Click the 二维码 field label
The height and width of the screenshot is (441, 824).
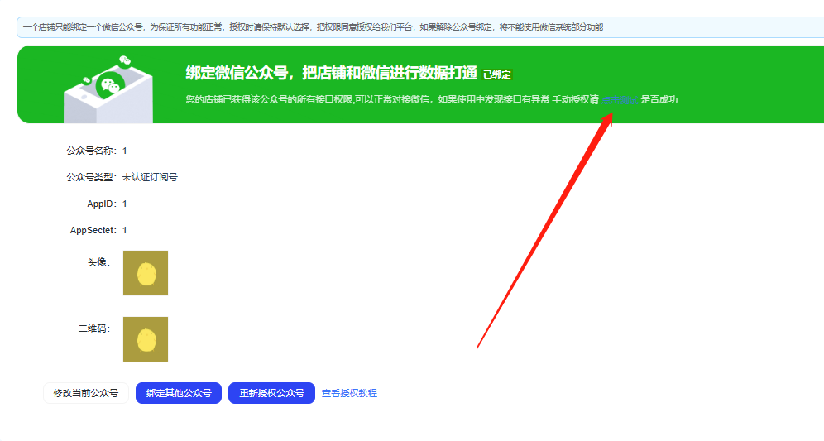click(93, 328)
